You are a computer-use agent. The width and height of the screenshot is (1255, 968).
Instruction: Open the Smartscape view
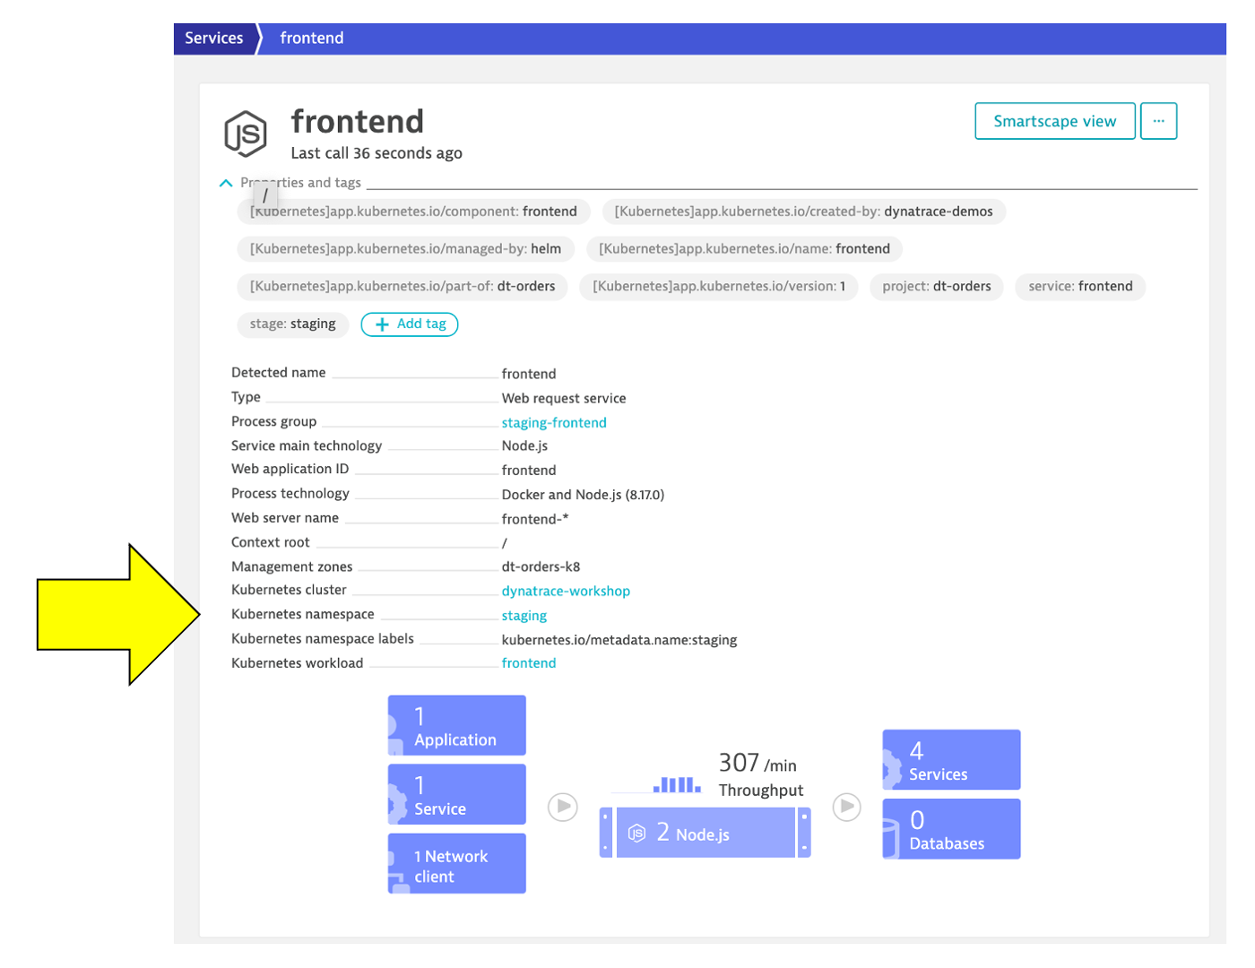coord(1055,121)
